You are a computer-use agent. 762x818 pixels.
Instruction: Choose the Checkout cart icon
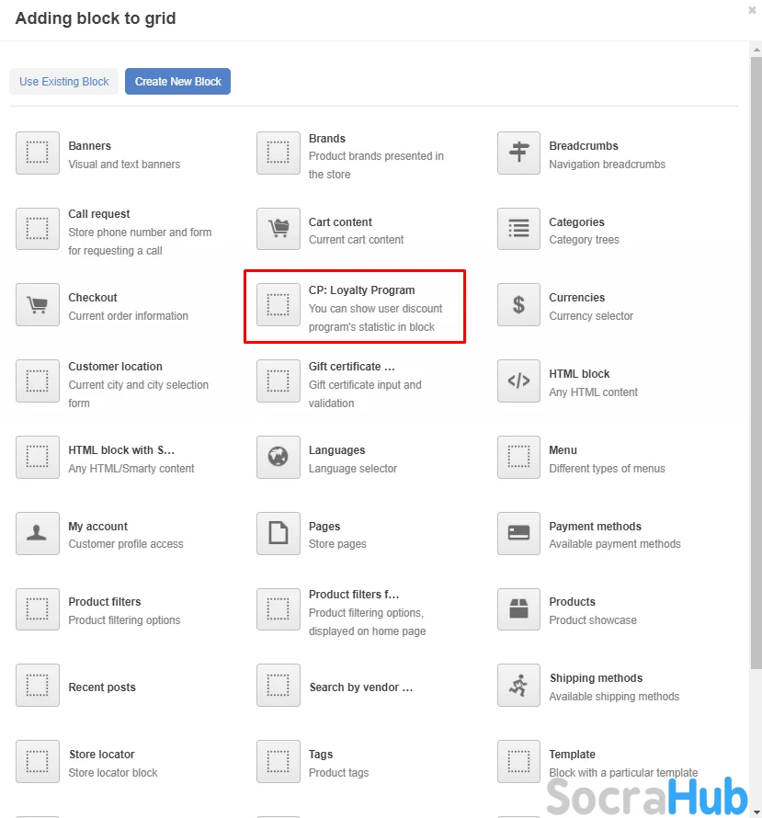[x=38, y=304]
